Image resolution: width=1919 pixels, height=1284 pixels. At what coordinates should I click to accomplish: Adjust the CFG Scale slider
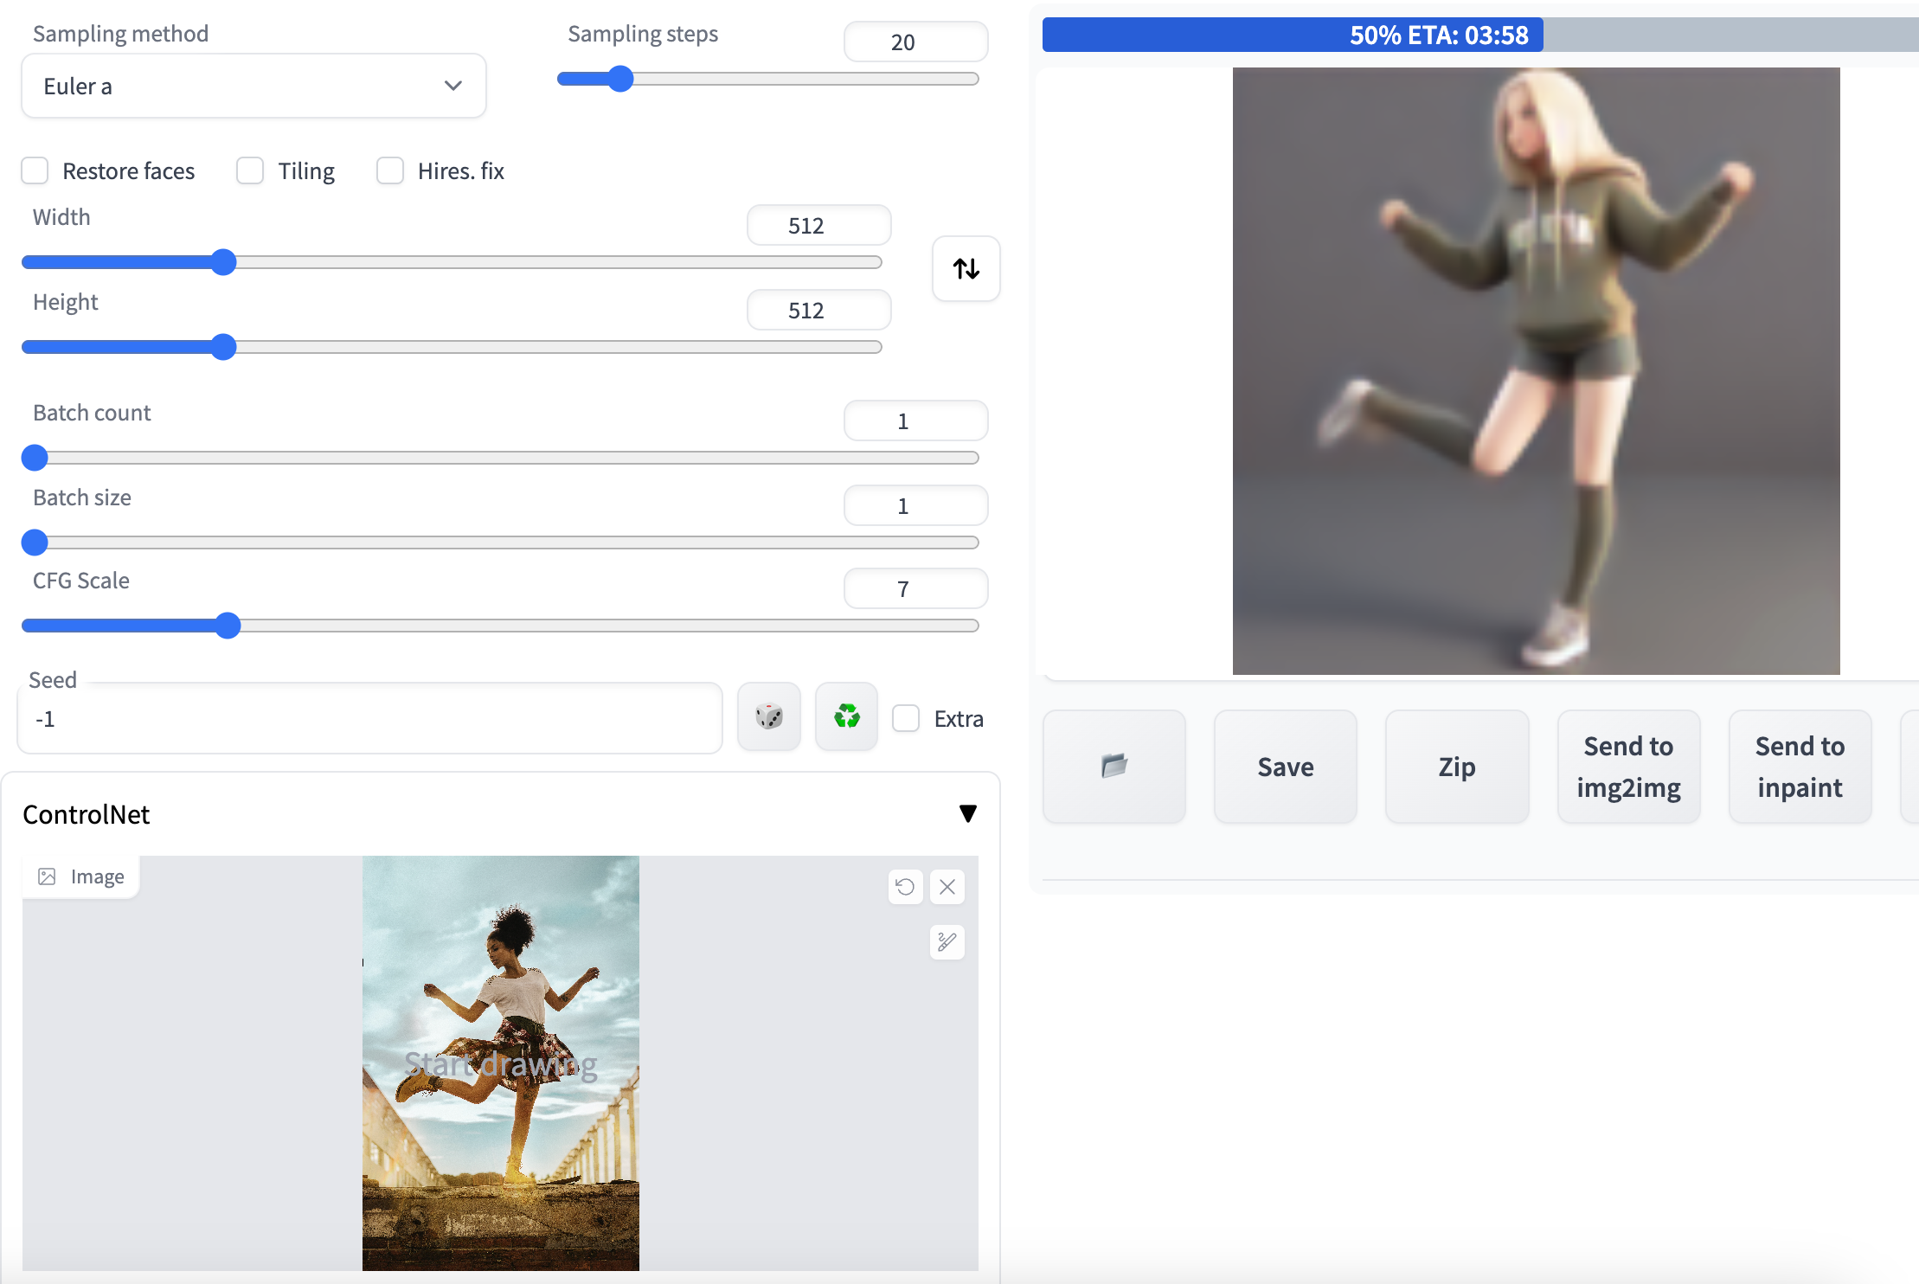(228, 625)
